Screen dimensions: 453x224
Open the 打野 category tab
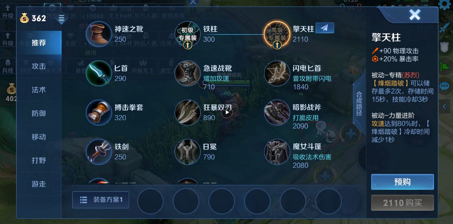(39, 160)
